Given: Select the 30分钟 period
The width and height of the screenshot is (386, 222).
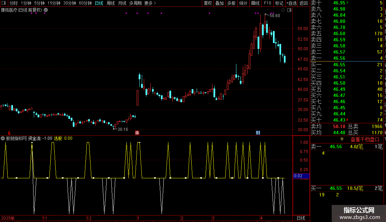Looking at the screenshot, I should [70, 3].
